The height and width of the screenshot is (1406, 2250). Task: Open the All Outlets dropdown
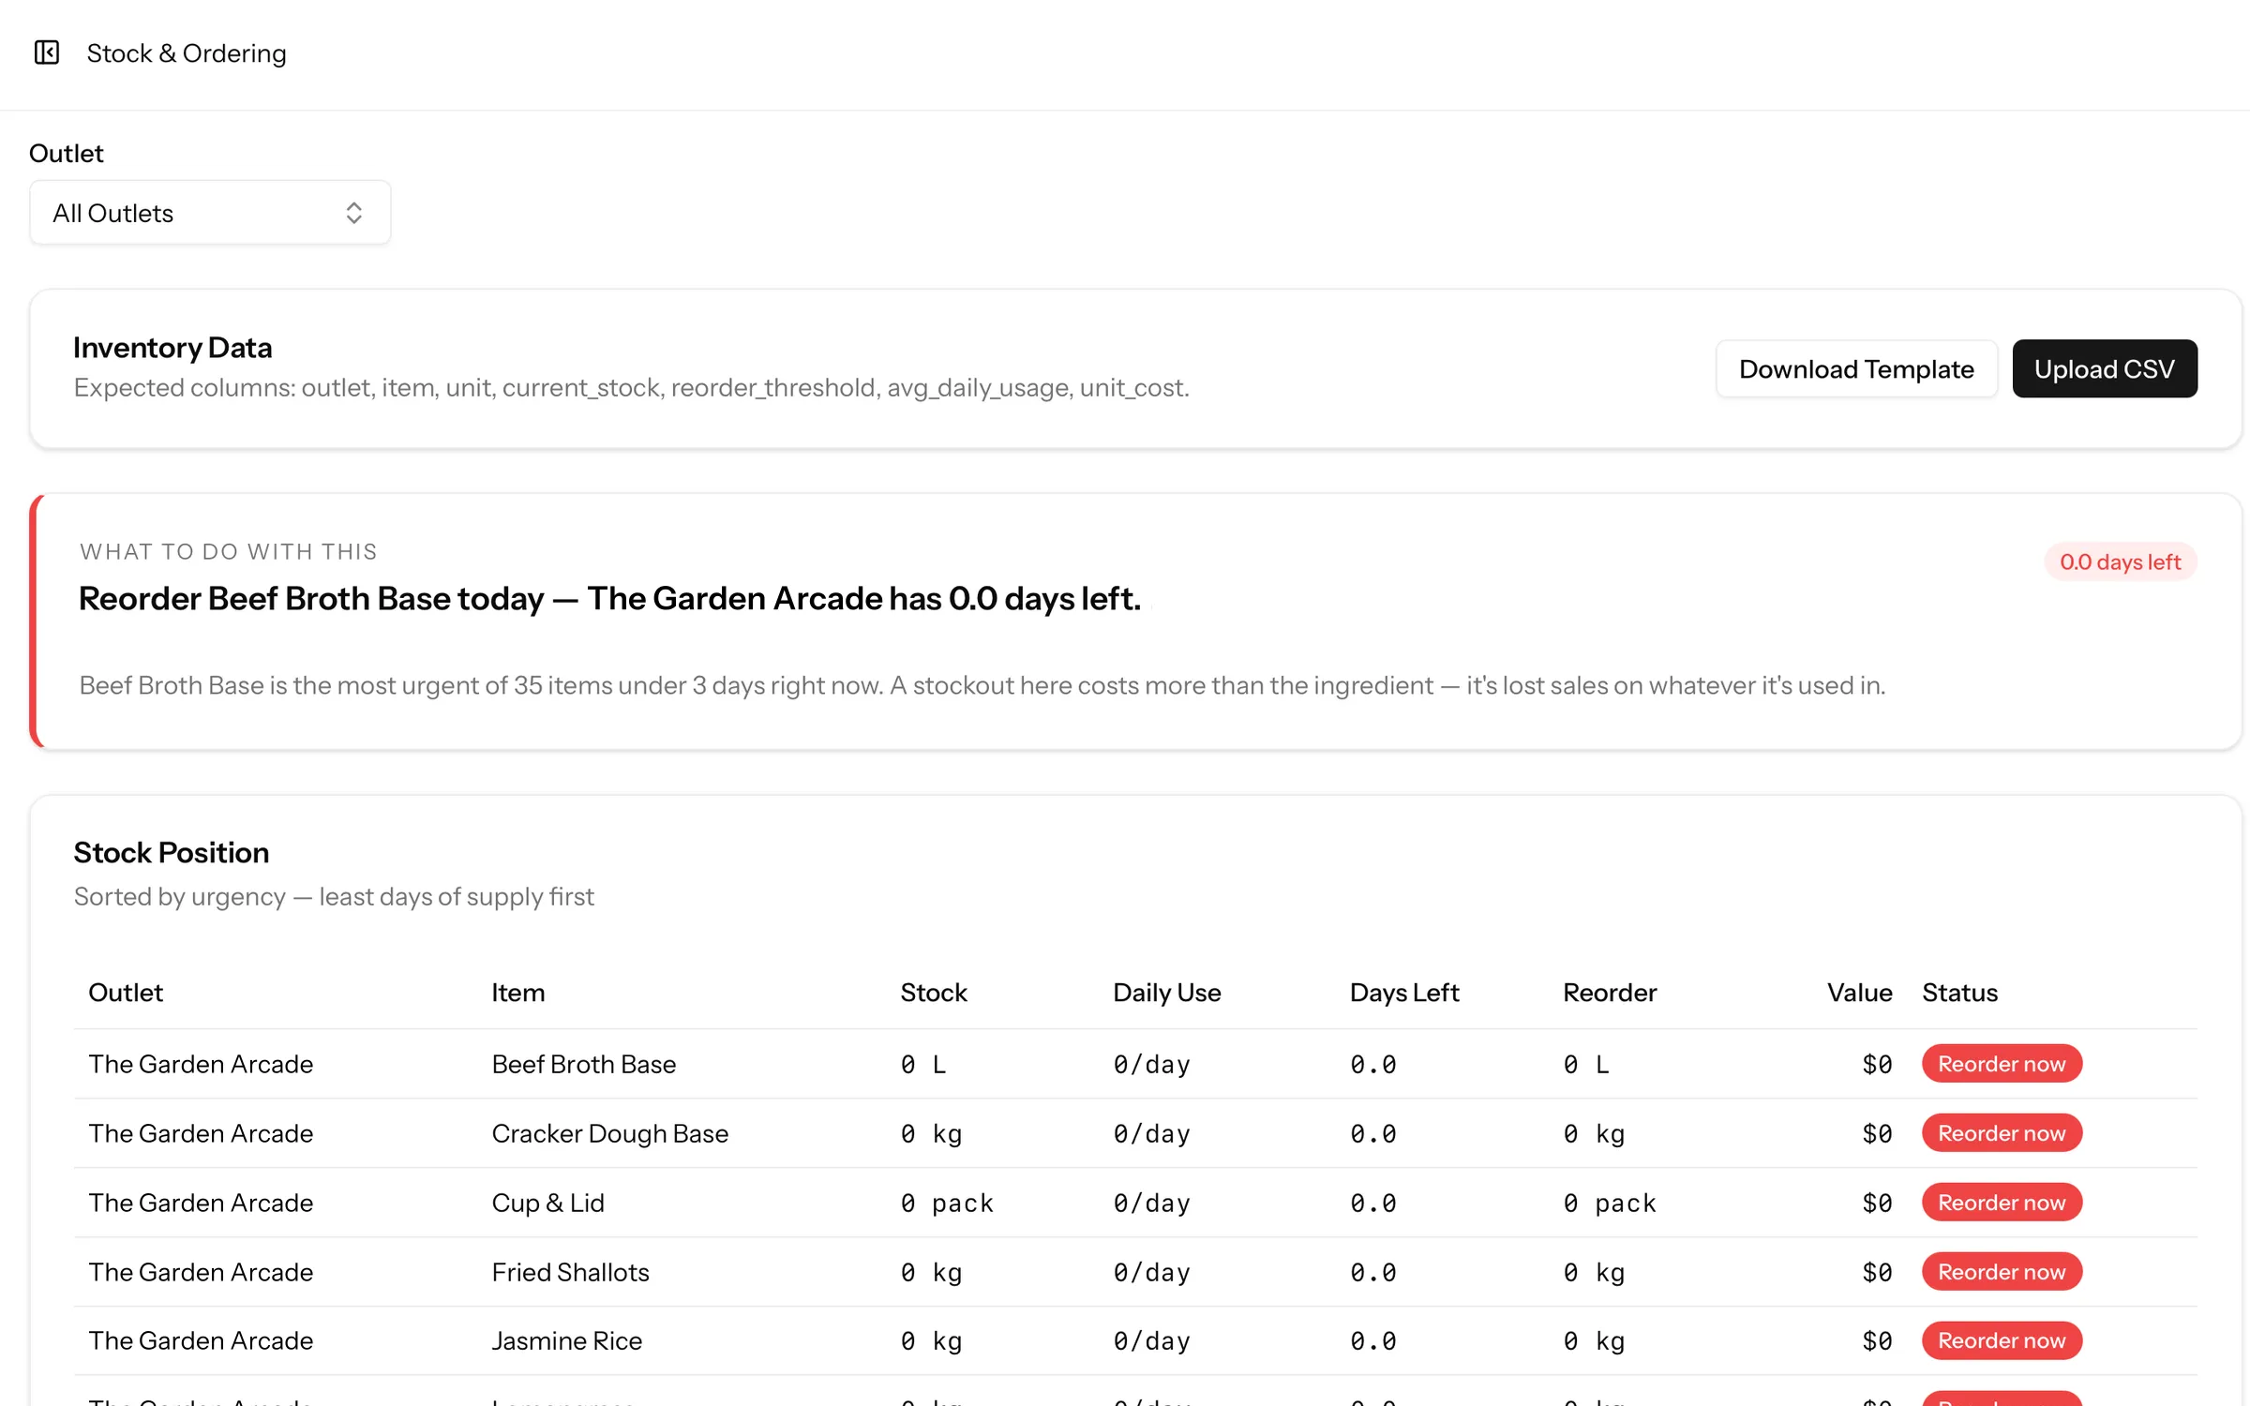(210, 213)
